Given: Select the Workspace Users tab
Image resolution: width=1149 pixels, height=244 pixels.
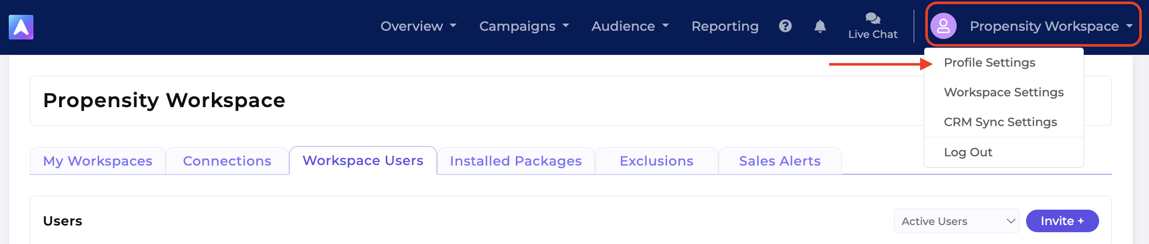Looking at the screenshot, I should [363, 160].
